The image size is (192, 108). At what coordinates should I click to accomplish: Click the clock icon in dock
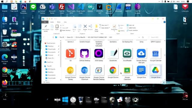pos(73,100)
